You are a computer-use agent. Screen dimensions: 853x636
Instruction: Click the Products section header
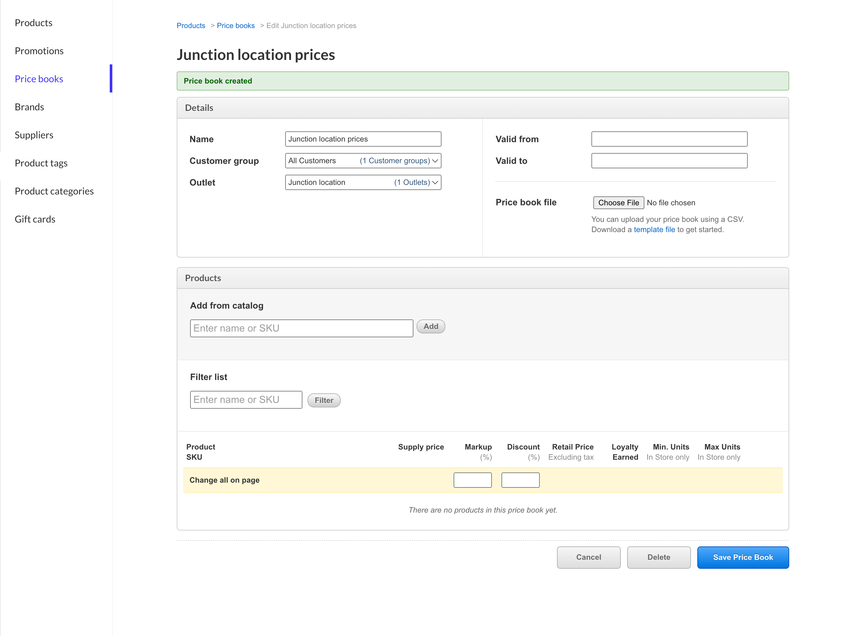pos(482,278)
